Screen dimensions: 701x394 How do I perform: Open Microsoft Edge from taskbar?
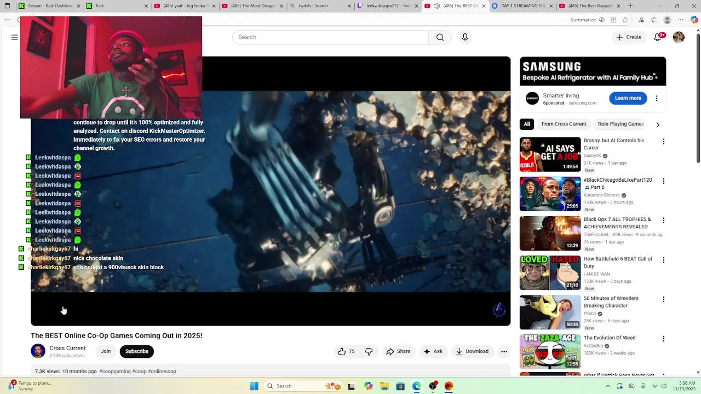point(417,386)
